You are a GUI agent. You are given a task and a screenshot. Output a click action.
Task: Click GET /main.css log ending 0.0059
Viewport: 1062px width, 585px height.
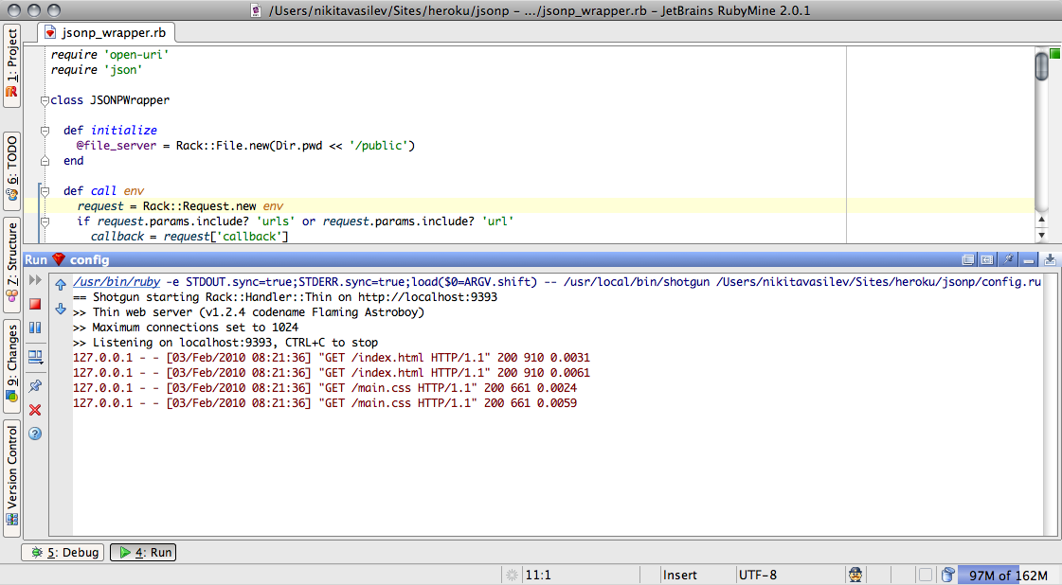pos(325,403)
